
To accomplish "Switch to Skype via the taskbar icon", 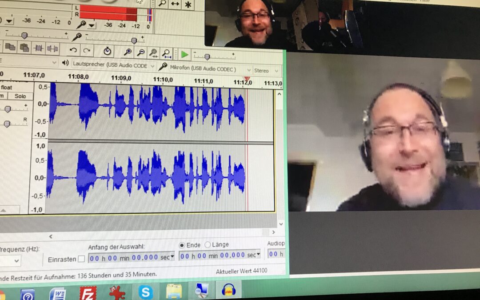I will (145, 292).
